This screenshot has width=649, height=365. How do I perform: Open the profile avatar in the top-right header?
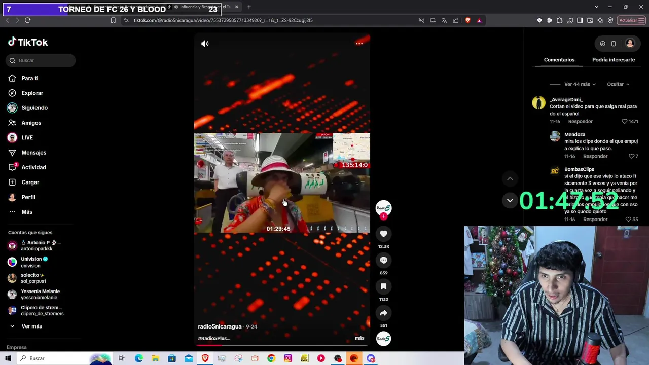point(630,44)
